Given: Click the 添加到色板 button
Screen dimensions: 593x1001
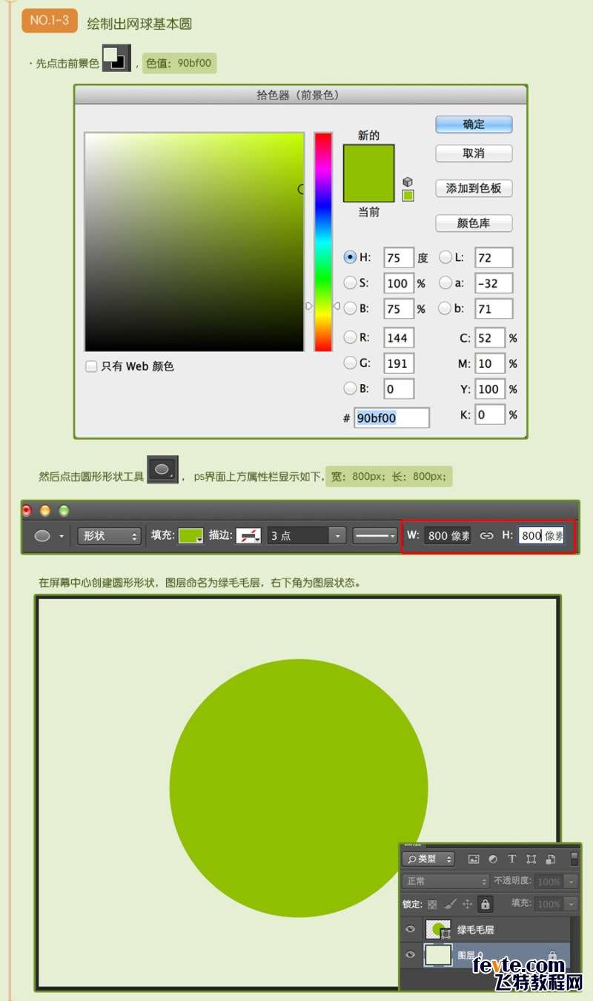Looking at the screenshot, I should (474, 188).
